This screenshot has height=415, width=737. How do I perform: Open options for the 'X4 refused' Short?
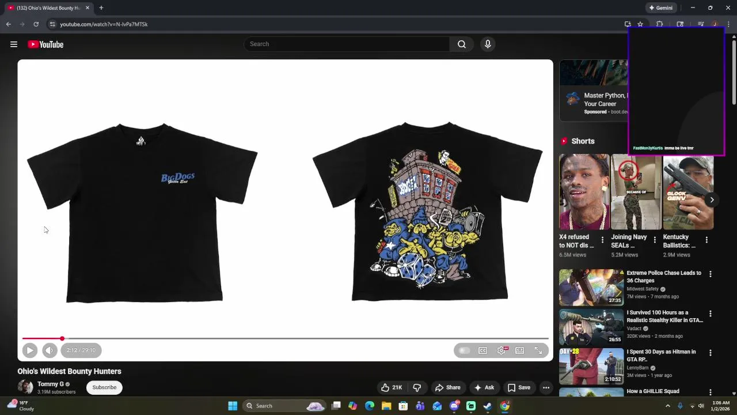(x=602, y=240)
